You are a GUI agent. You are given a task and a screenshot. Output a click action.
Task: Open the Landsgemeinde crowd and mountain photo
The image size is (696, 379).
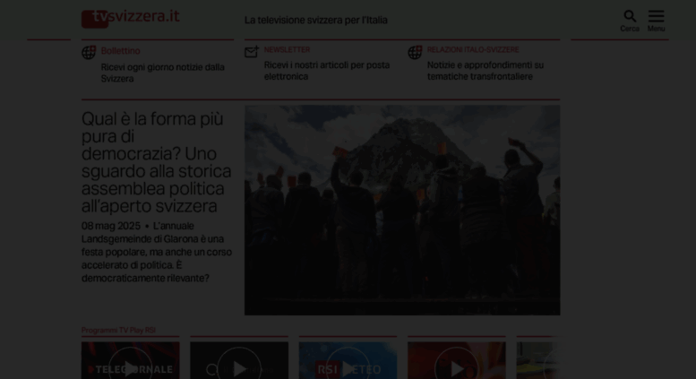402,210
